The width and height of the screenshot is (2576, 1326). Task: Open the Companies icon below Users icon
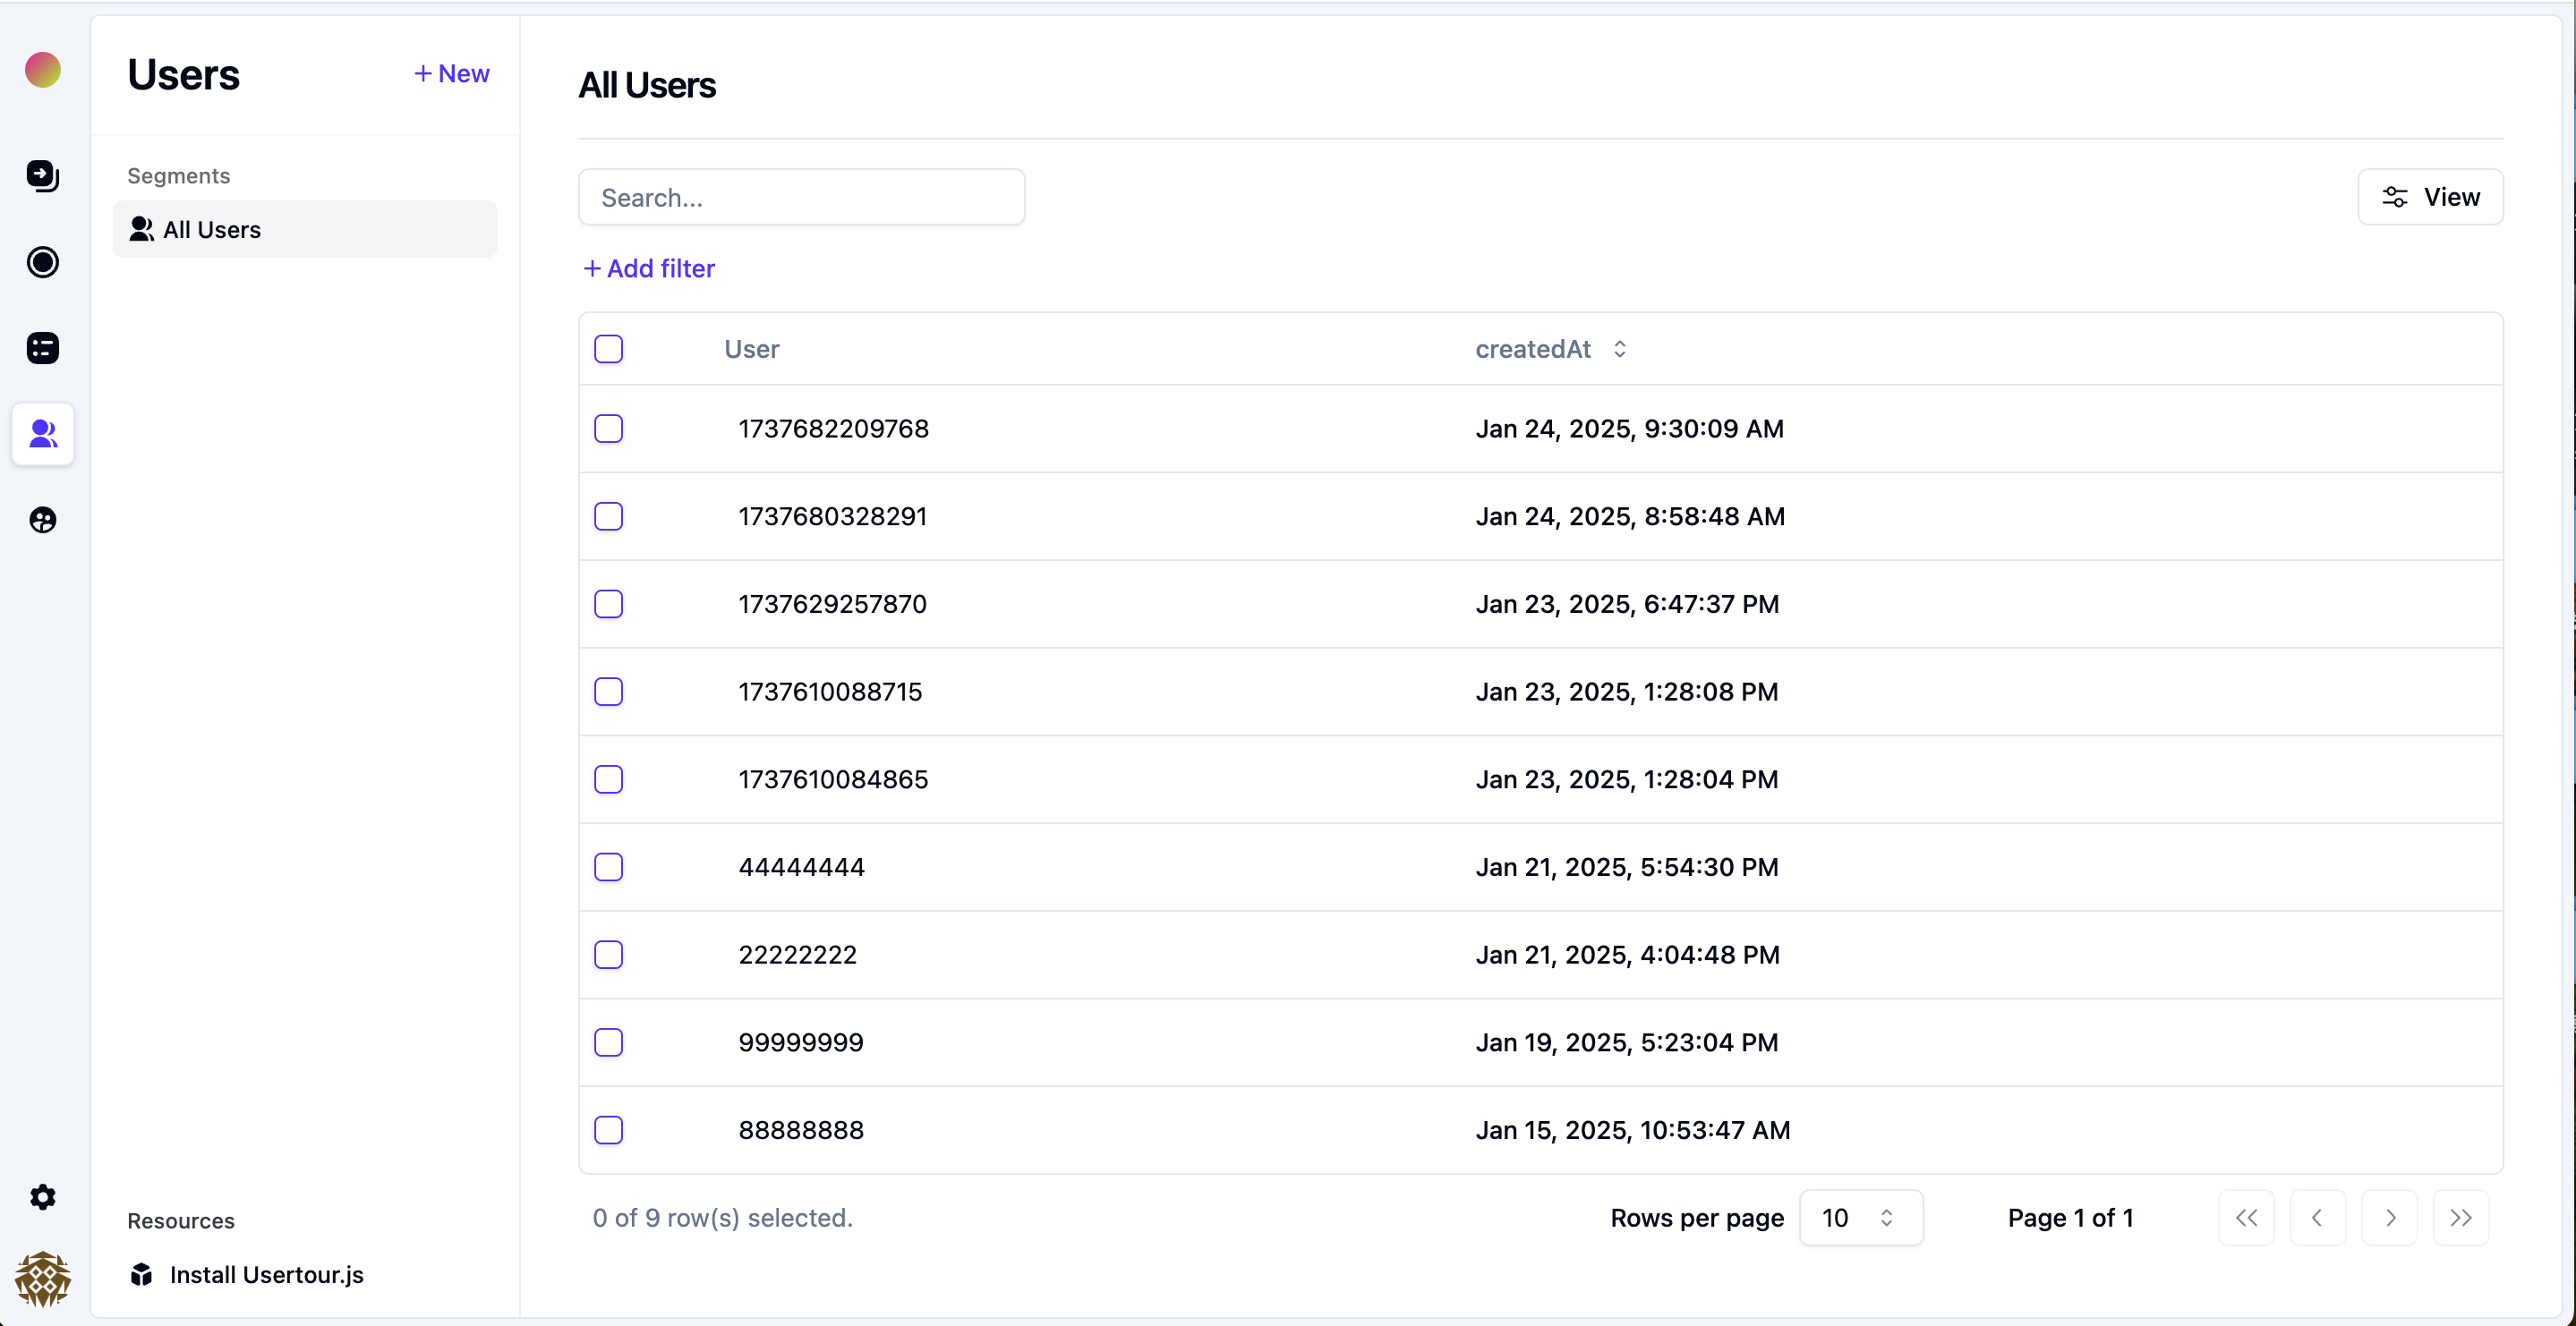point(42,520)
